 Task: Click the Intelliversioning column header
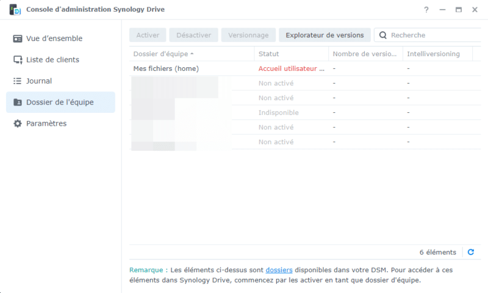(x=437, y=54)
